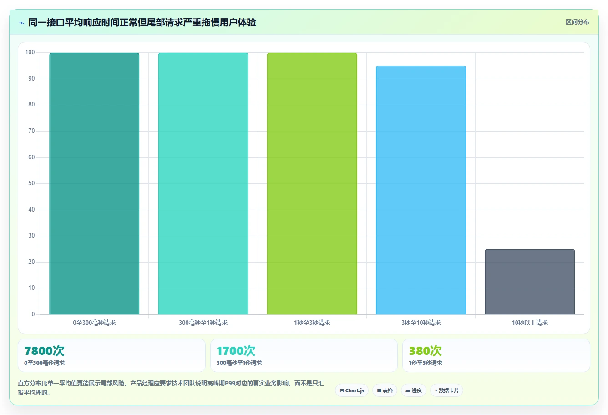Screen dimensions: 608x415
Task: Click x-axis label 10秒以上请求
Action: click(x=530, y=323)
